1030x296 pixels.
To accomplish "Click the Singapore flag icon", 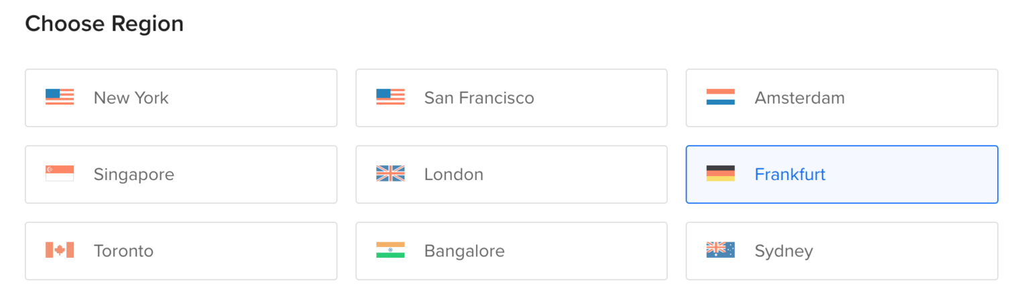I will (60, 174).
